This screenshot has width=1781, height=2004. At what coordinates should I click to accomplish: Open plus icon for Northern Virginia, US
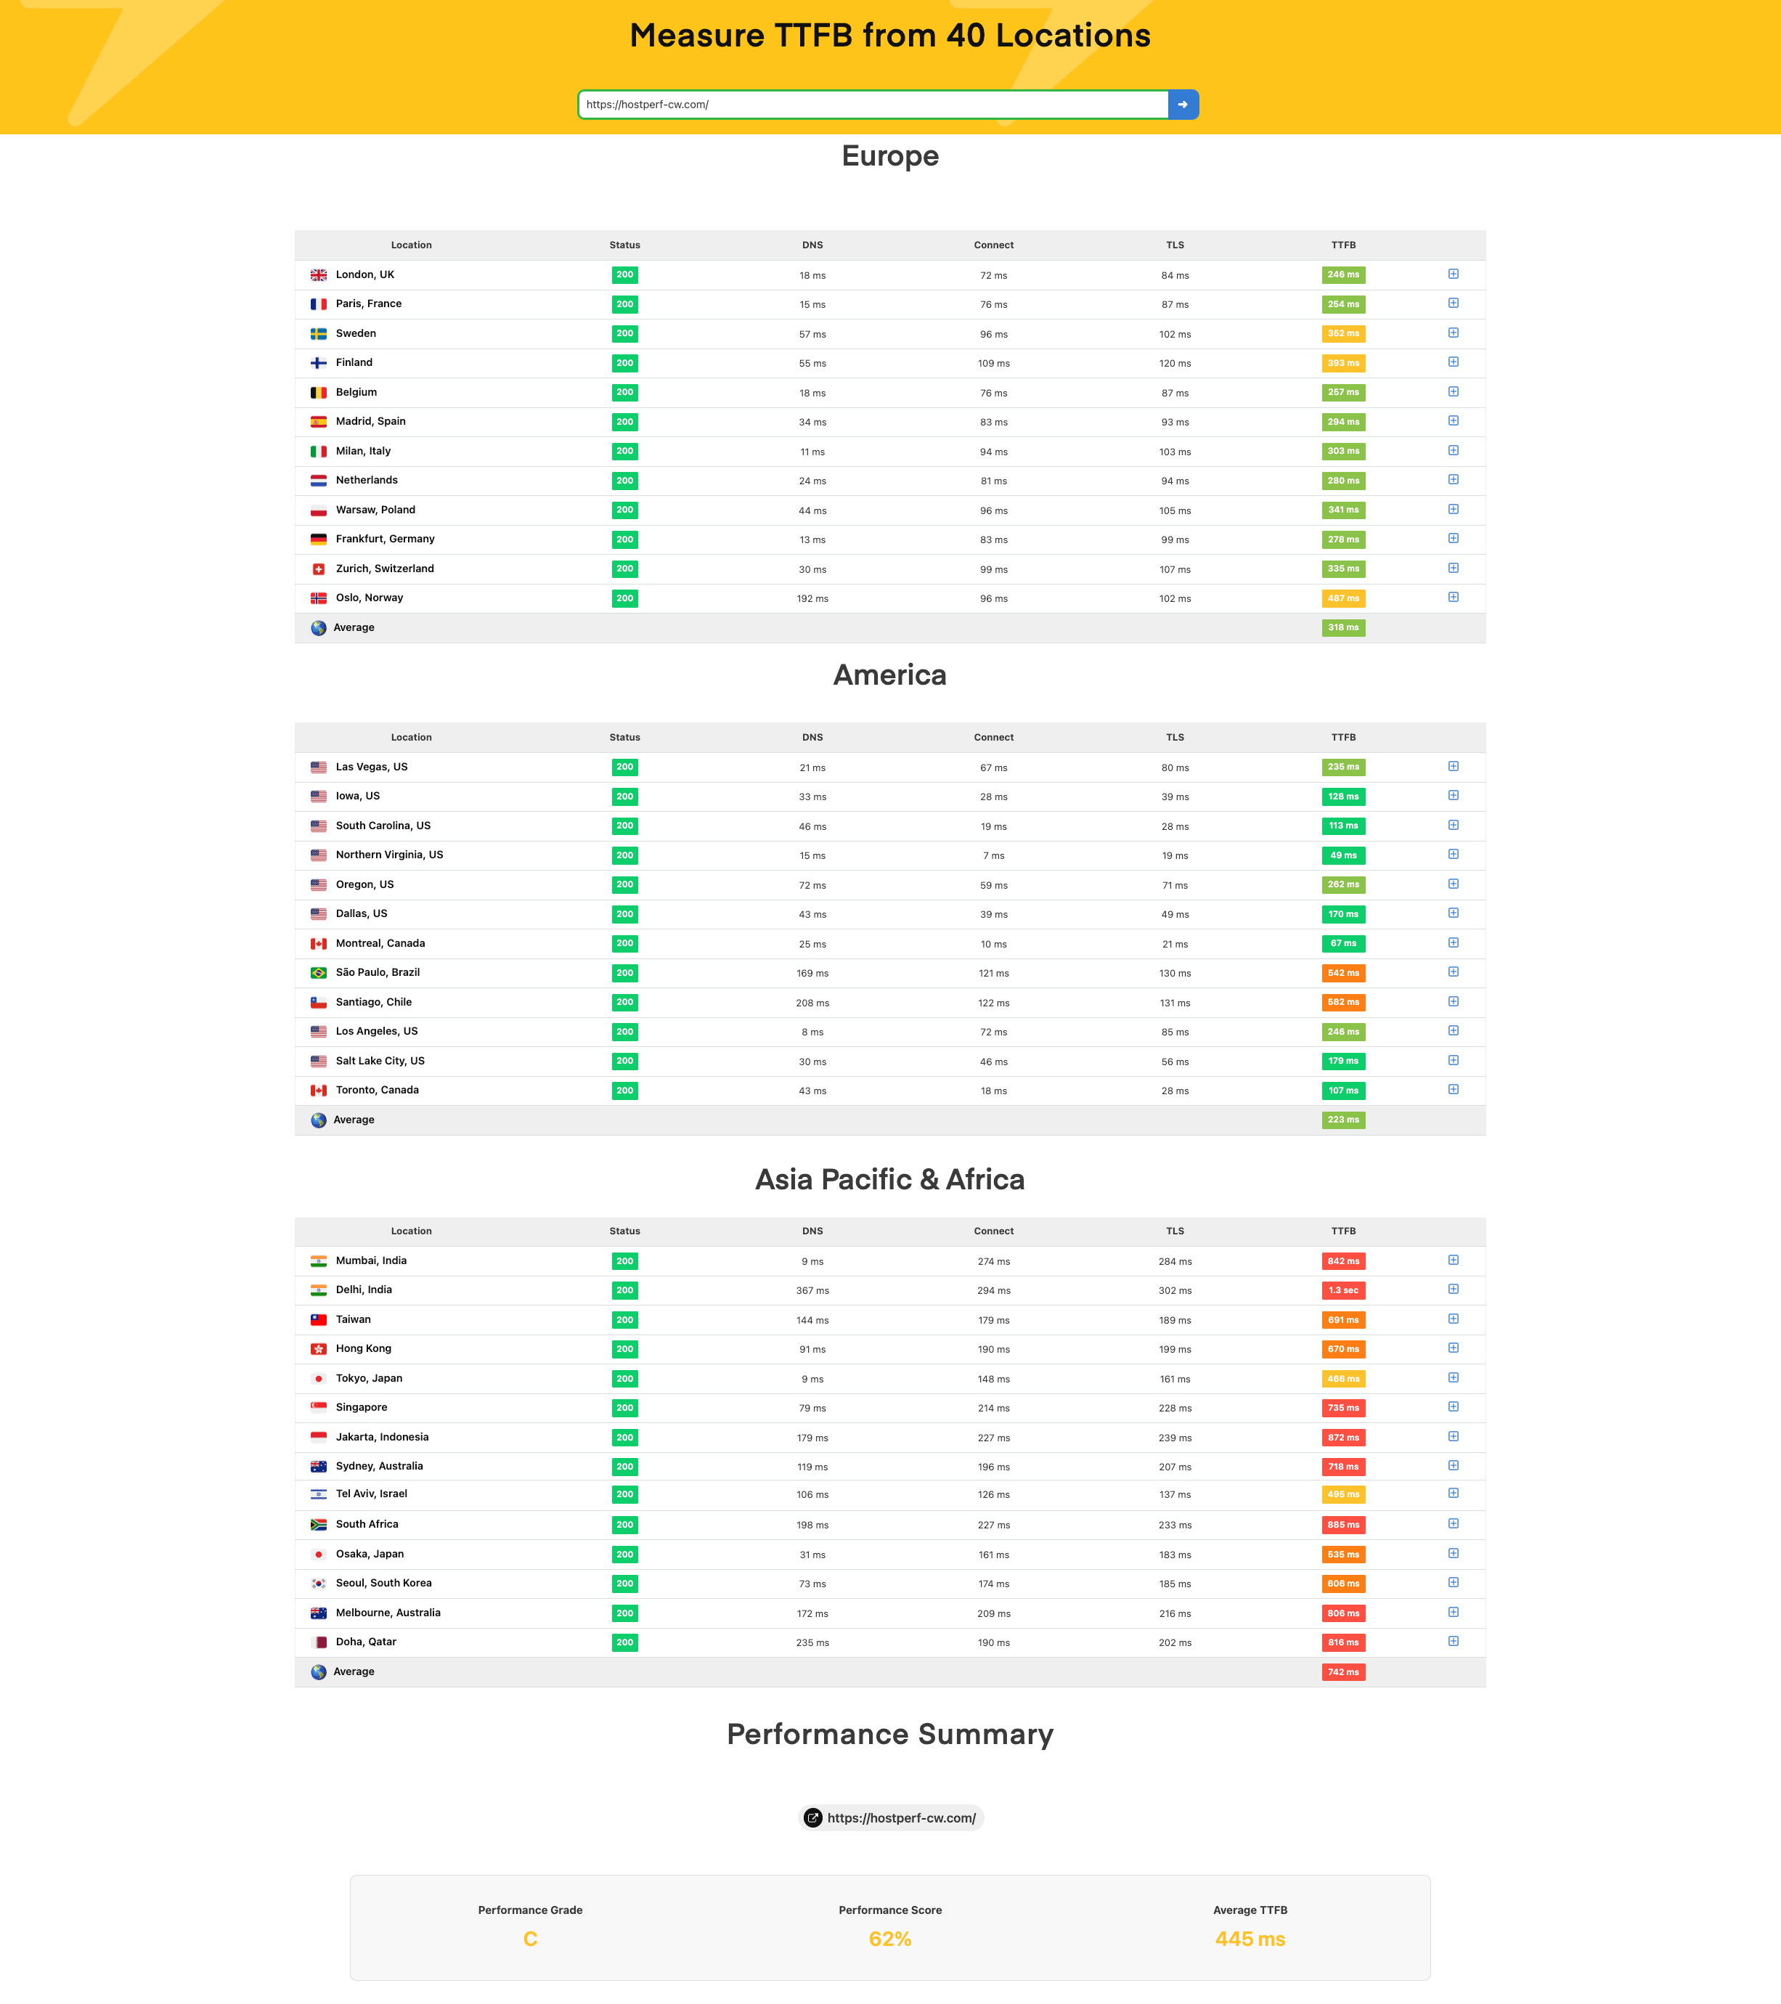[x=1453, y=854]
